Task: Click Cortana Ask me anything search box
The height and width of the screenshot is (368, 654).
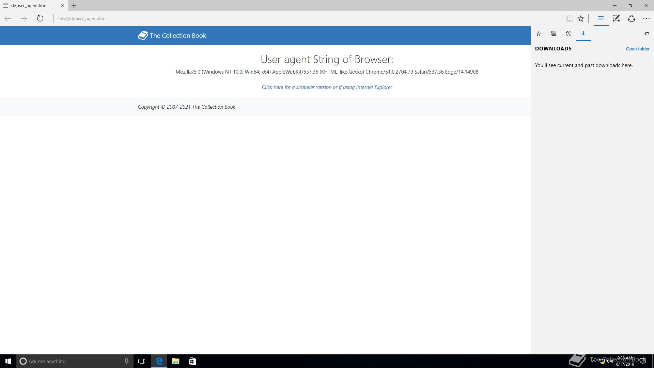Action: coord(75,361)
